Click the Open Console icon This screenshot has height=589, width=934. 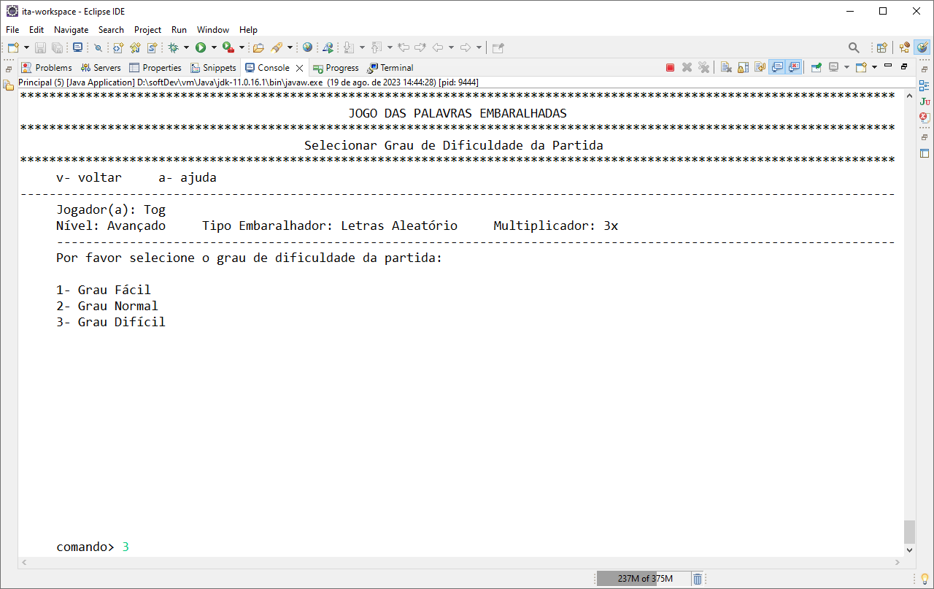click(861, 67)
